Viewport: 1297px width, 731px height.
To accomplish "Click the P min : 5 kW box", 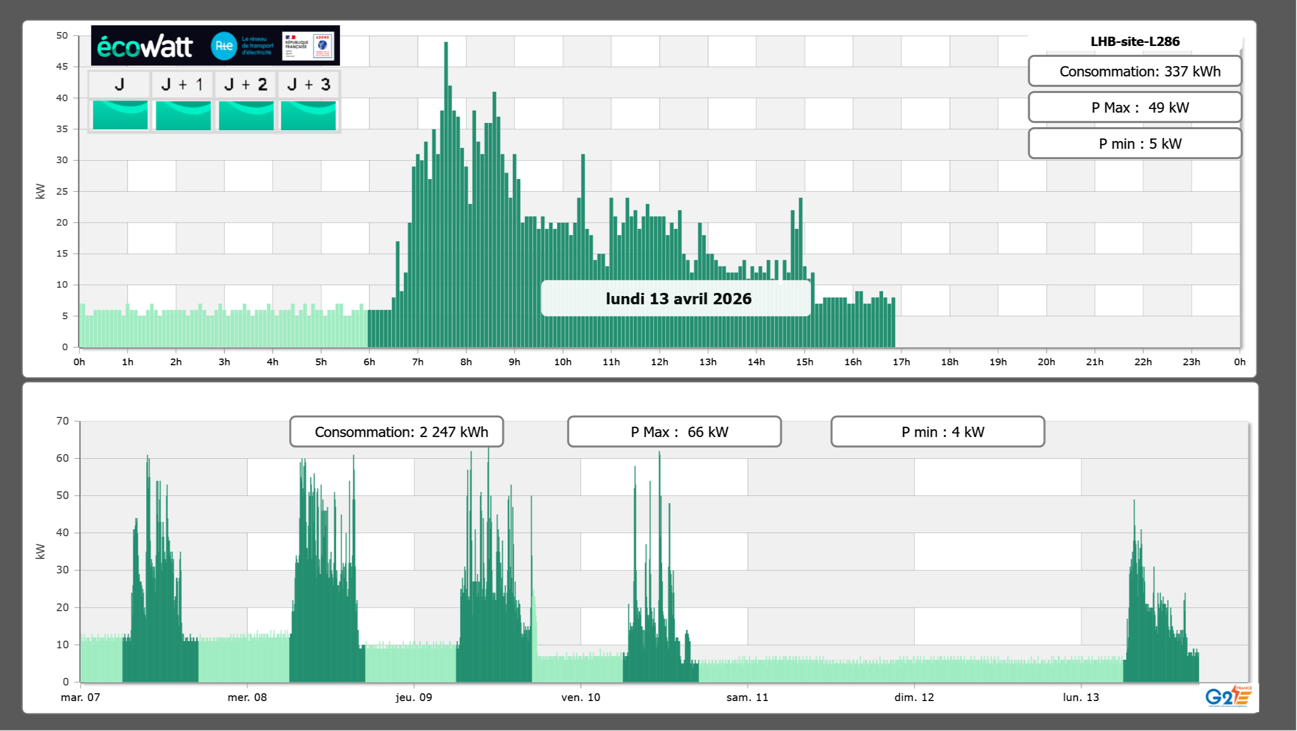I will coord(1134,144).
